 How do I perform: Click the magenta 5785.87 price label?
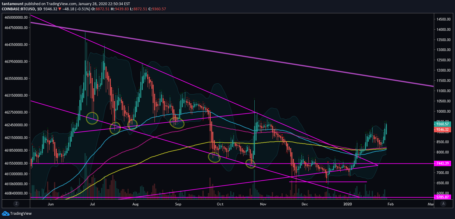[x=442, y=197]
